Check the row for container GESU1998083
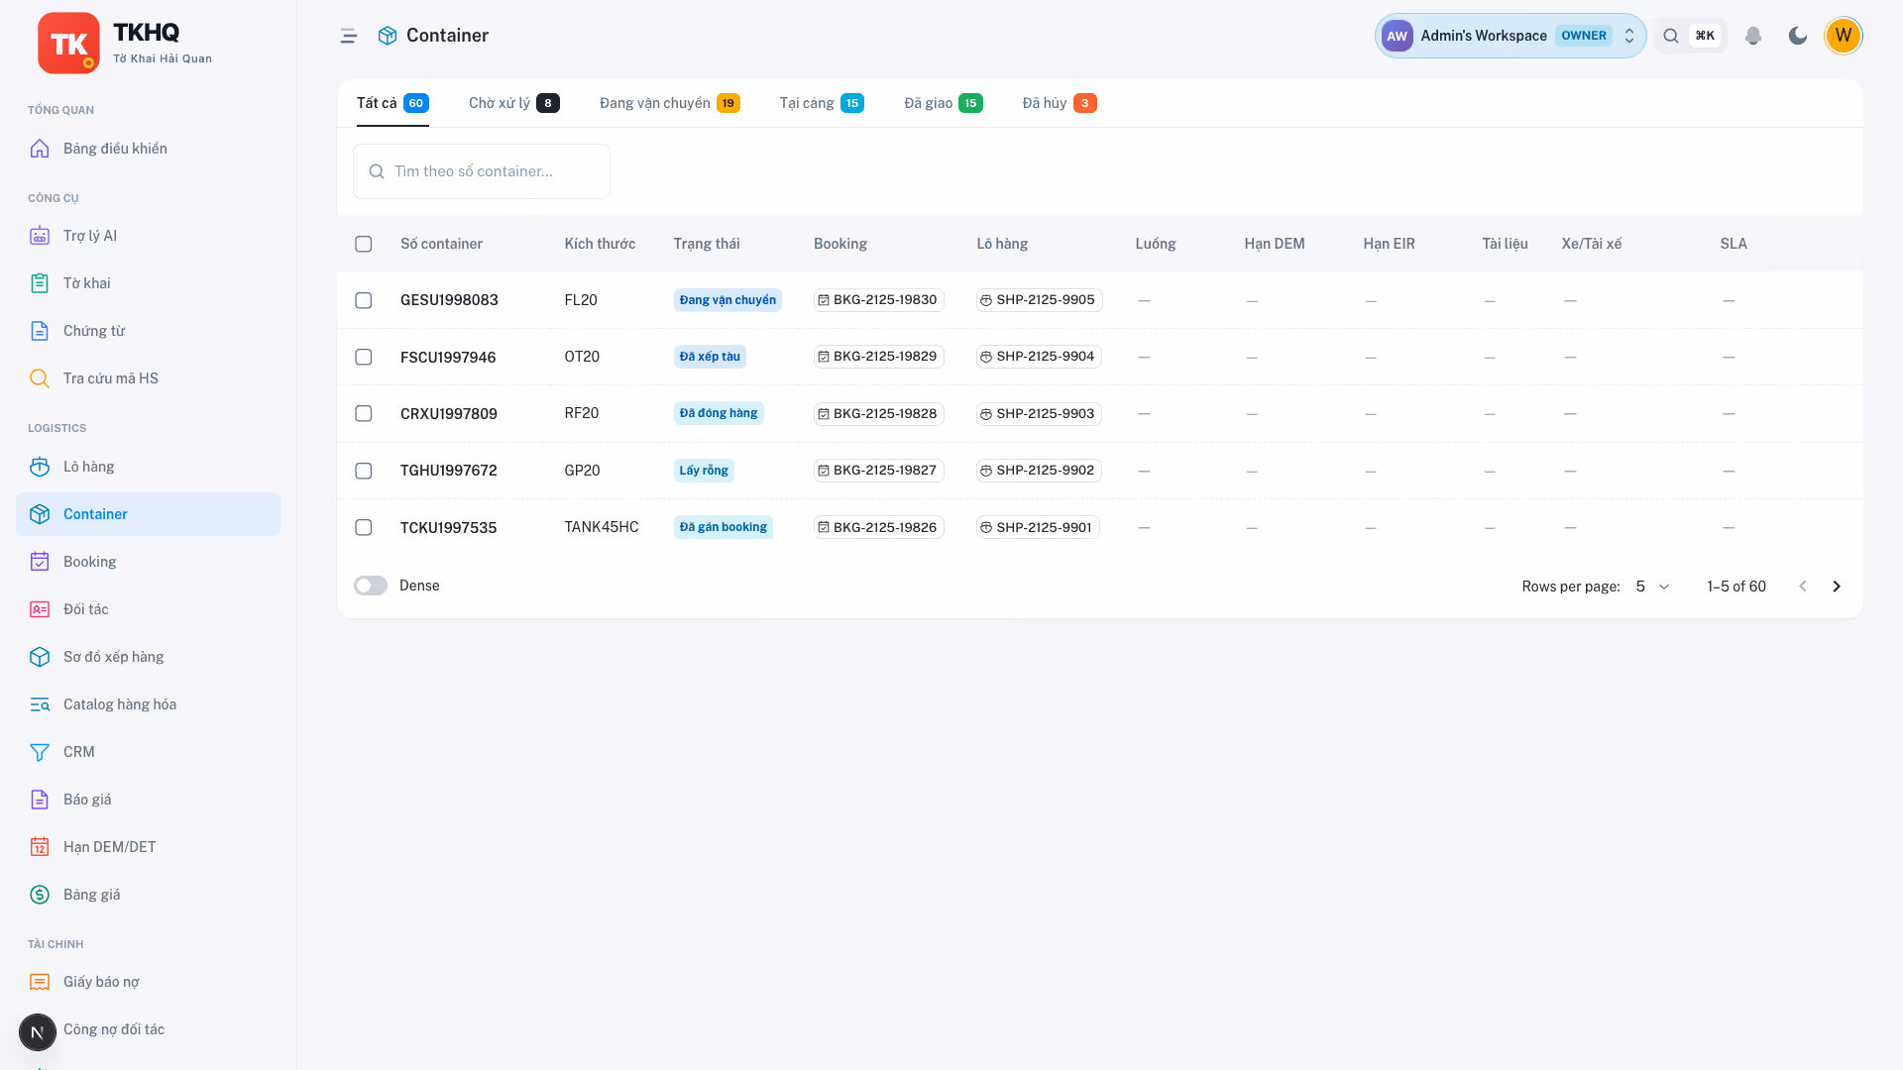Screen dimensions: 1903x1070 pos(364,300)
